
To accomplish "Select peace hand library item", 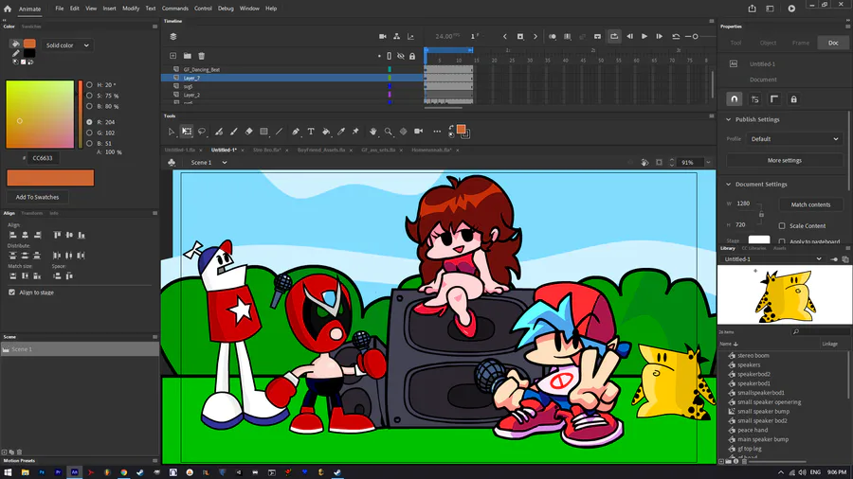I will pos(753,430).
